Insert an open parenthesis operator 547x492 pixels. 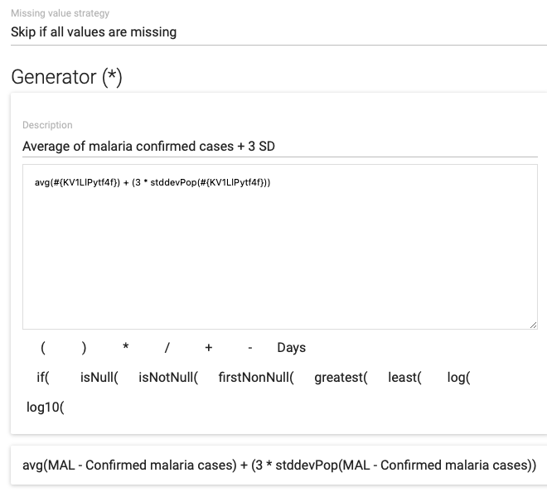(x=43, y=348)
